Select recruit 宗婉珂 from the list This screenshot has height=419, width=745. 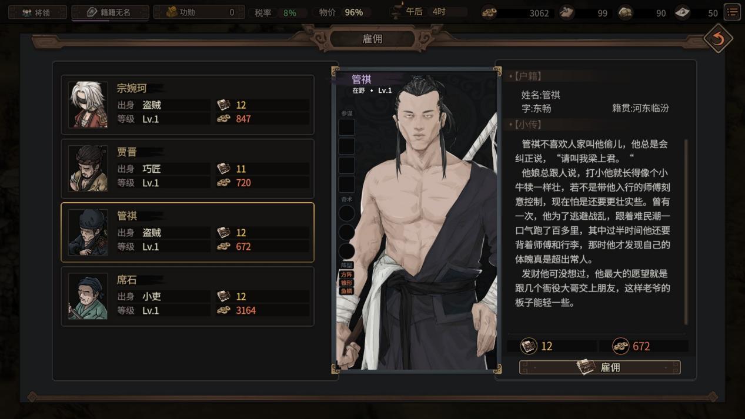coord(188,105)
